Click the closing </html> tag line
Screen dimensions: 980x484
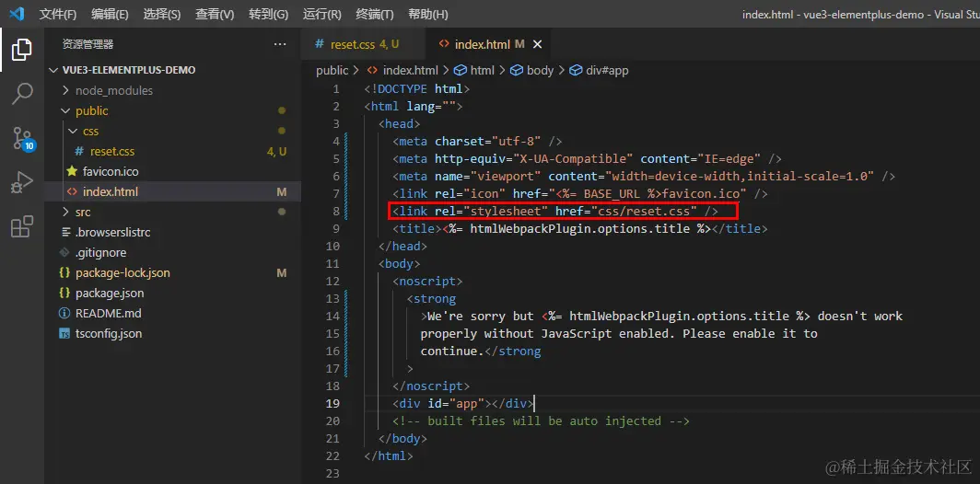point(389,455)
